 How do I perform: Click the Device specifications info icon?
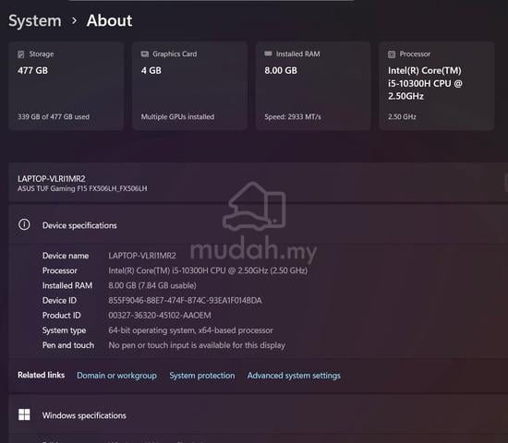24,224
